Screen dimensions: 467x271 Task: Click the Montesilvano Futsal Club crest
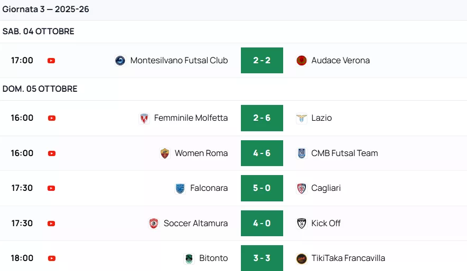(x=120, y=61)
